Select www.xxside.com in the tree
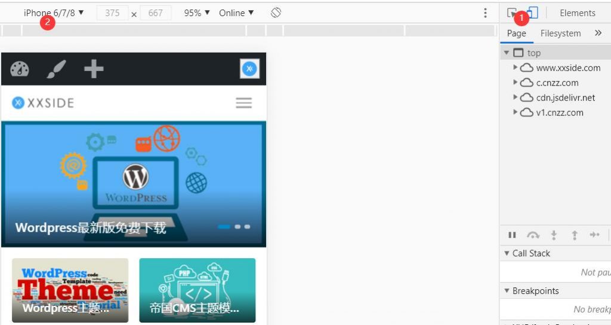Viewport: 611px width, 325px height. pos(568,68)
